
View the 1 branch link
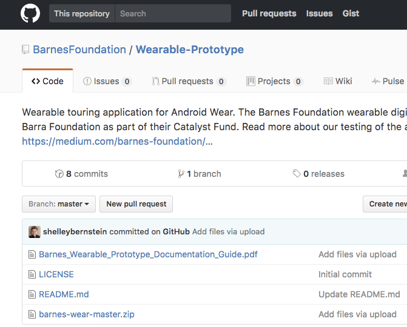click(x=200, y=174)
